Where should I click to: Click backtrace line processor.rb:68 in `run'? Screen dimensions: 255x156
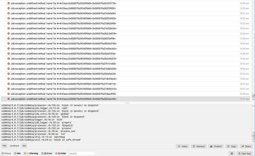(34, 134)
